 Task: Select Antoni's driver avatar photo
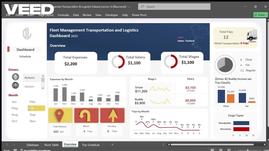15,77
